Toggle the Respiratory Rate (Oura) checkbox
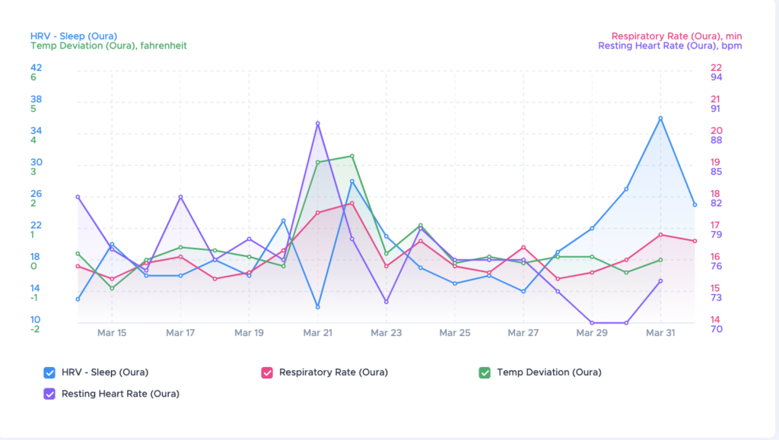This screenshot has width=779, height=440. coord(267,372)
